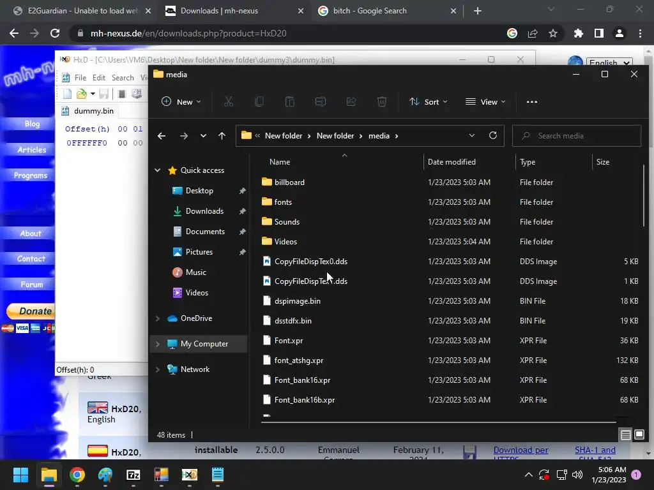
Task: Click Download per HTTPS link
Action: click(x=521, y=454)
